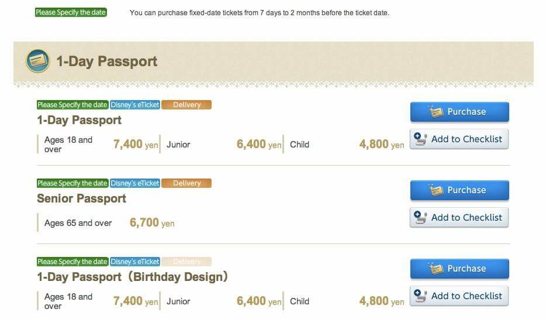Click ticket icon on Senior Passport Purchase button
546x319 pixels.
point(436,190)
